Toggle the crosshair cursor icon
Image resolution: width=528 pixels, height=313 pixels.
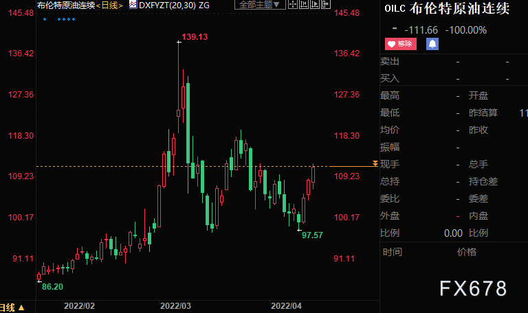click(293, 4)
